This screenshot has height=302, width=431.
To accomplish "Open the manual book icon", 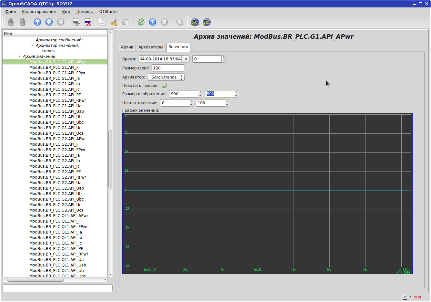I will tap(179, 22).
